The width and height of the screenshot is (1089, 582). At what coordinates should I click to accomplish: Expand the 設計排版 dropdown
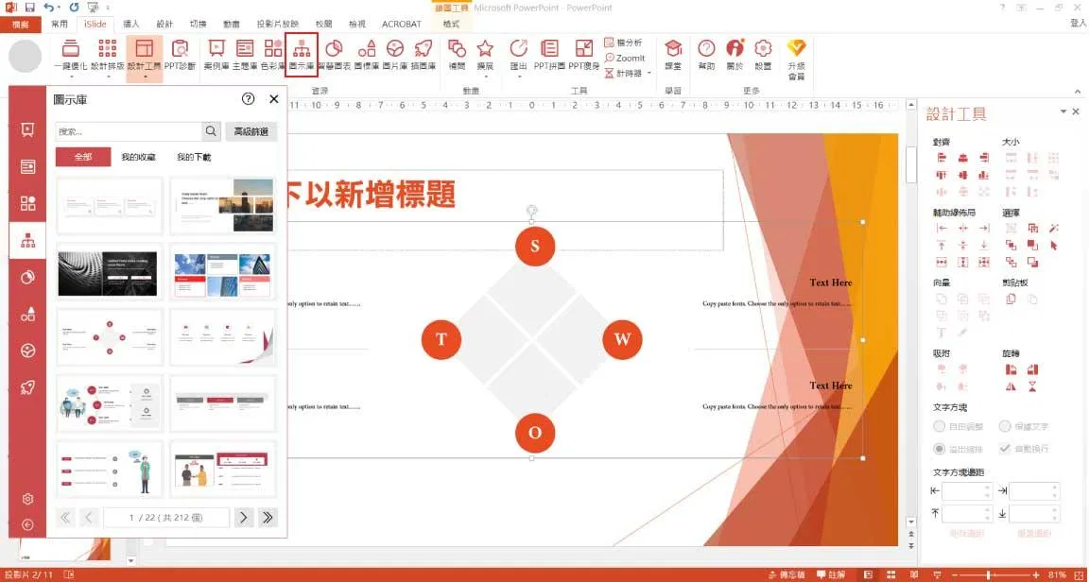coord(107,77)
